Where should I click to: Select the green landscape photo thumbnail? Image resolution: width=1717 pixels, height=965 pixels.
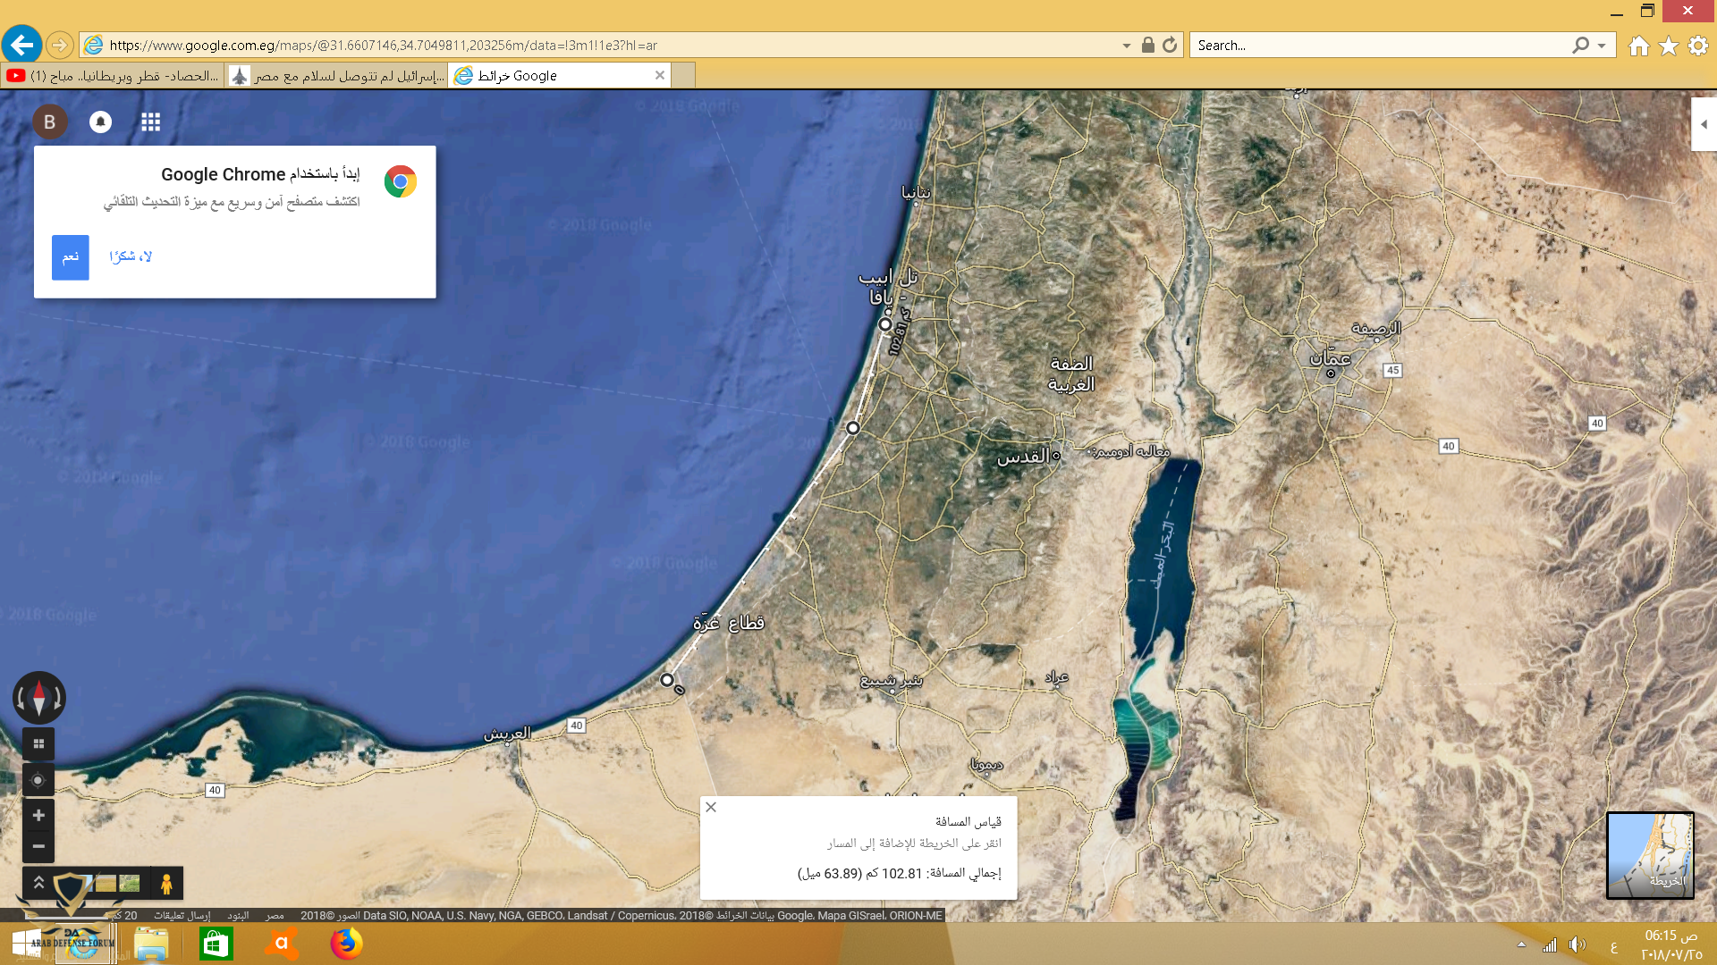pyautogui.click(x=130, y=884)
